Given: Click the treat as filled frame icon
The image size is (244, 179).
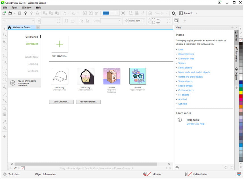Looking at the screenshot, I should click(x=176, y=21).
